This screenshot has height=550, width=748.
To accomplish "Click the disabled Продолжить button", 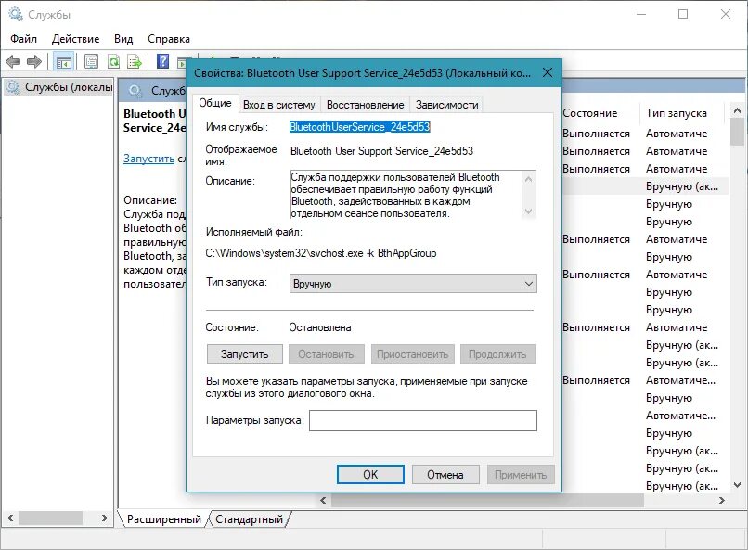I will pos(497,354).
